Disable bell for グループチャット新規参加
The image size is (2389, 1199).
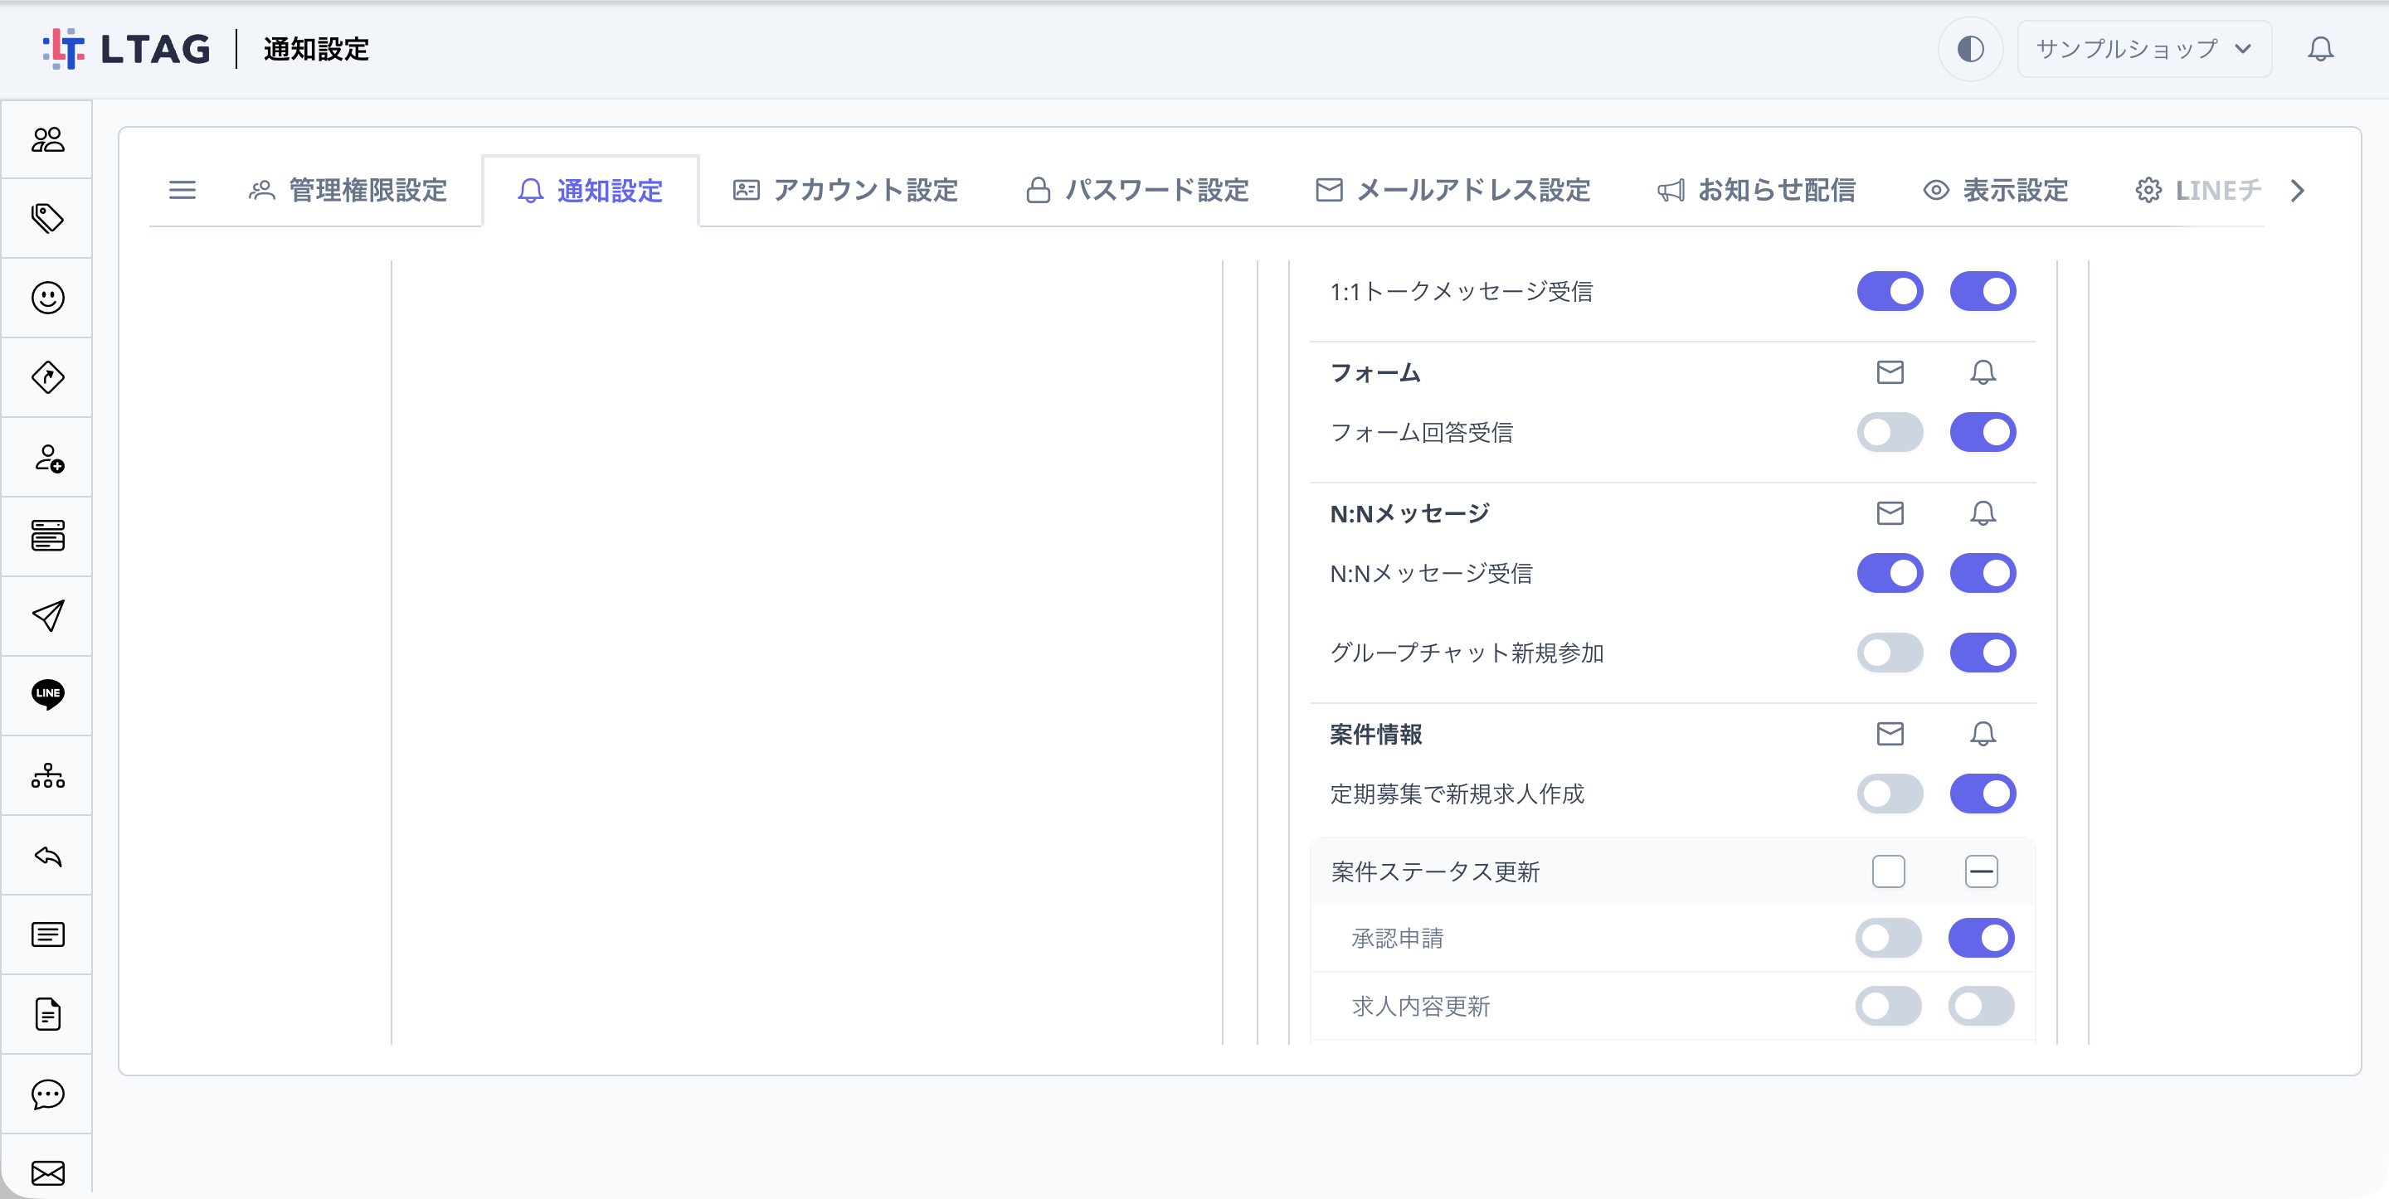1983,653
